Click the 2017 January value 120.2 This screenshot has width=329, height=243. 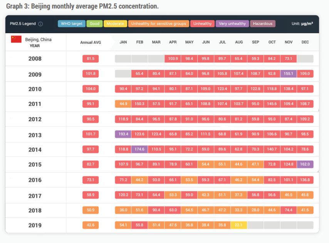tap(123, 195)
